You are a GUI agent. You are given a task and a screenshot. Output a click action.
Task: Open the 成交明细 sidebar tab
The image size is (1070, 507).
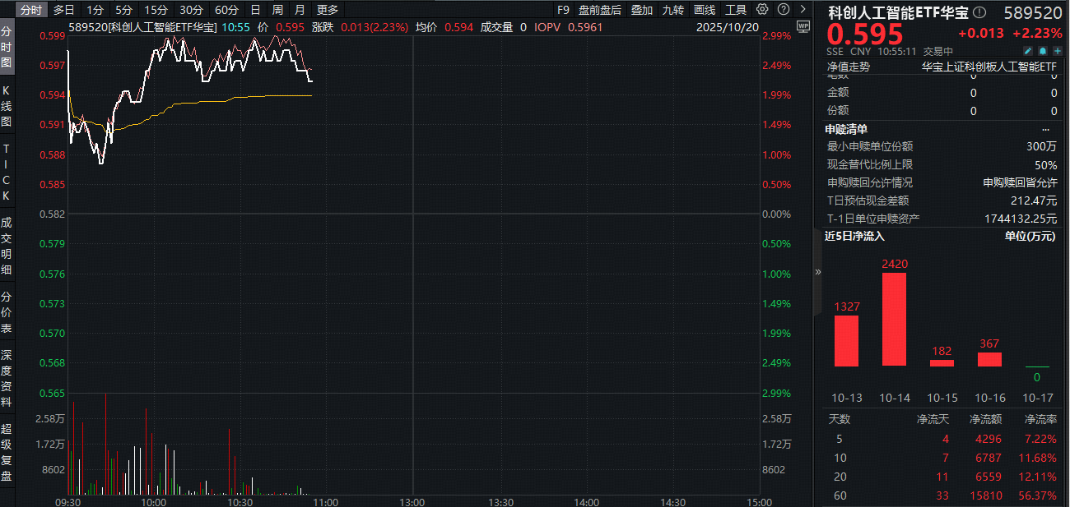[7, 245]
